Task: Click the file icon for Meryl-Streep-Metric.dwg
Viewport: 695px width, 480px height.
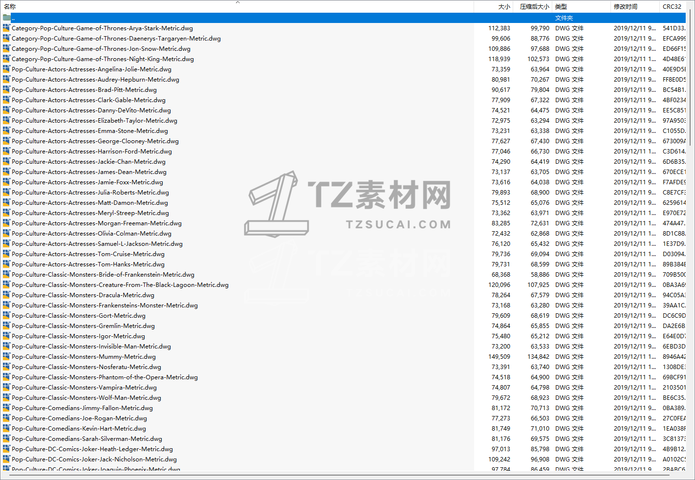Action: coord(6,213)
